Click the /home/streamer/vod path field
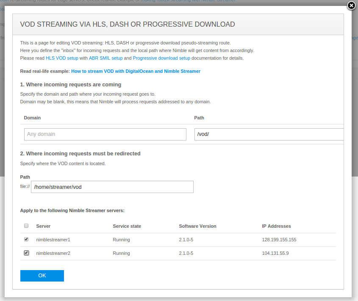The image size is (358, 301). (x=112, y=187)
